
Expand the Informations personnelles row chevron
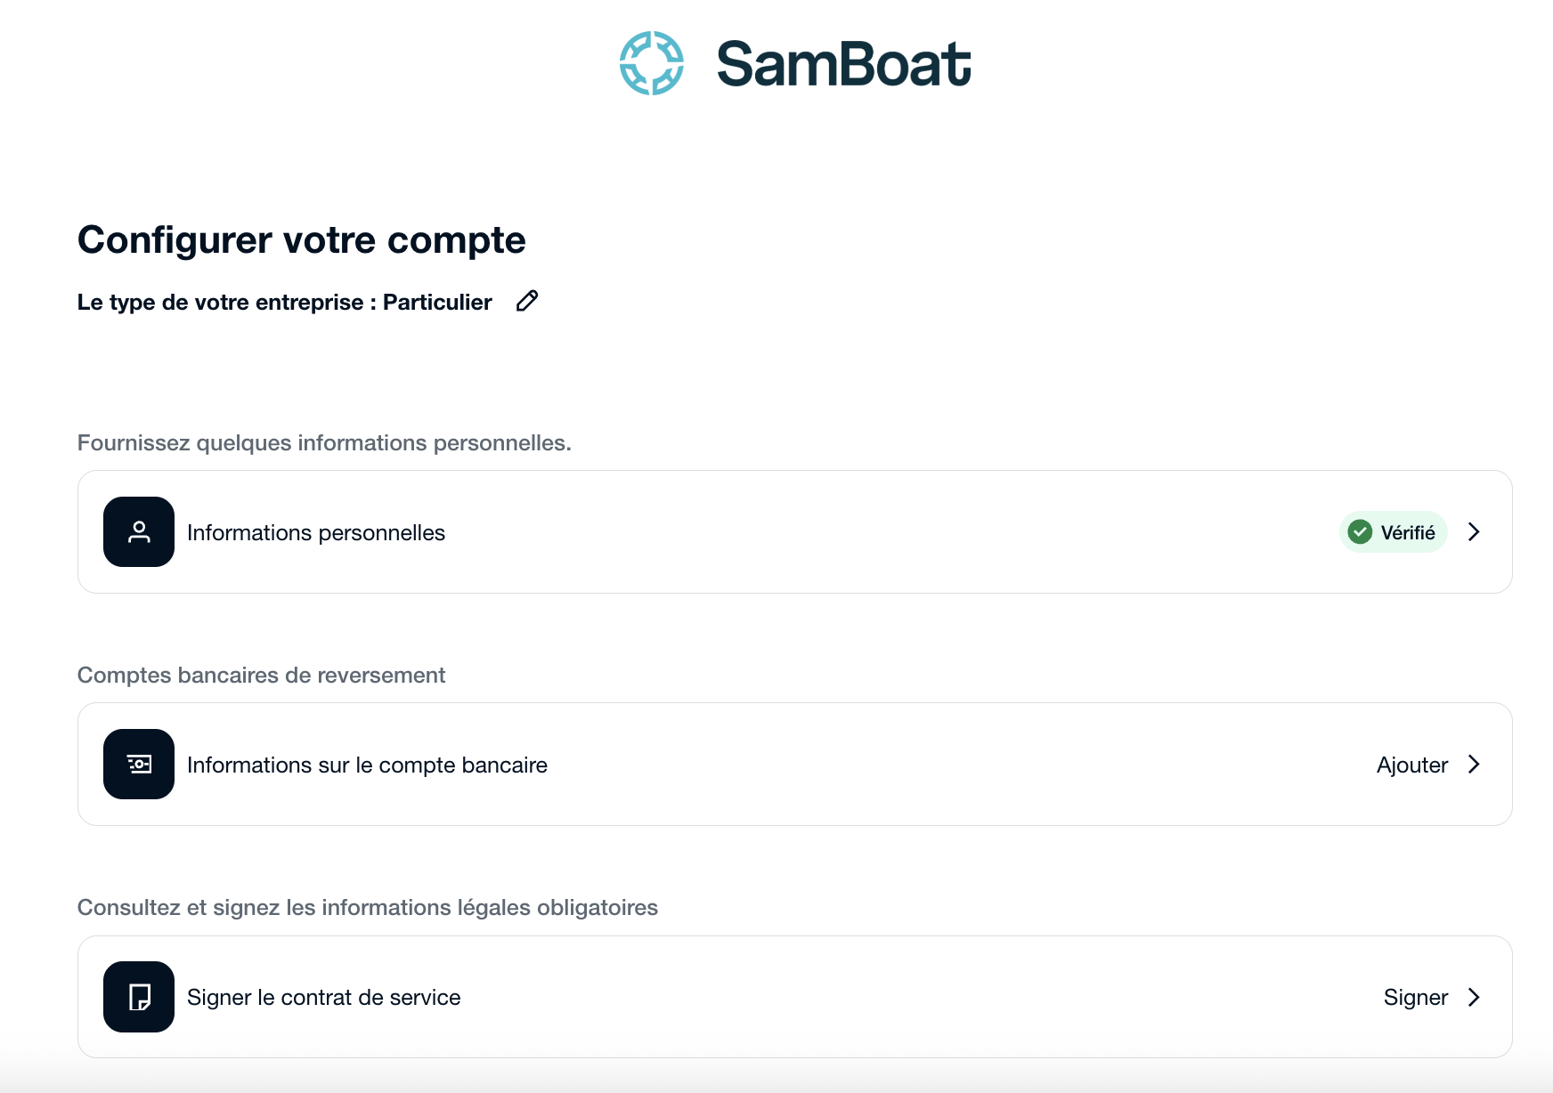click(1474, 532)
